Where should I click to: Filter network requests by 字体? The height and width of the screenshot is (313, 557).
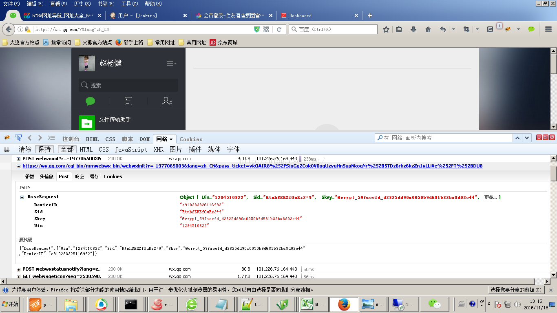pyautogui.click(x=233, y=150)
